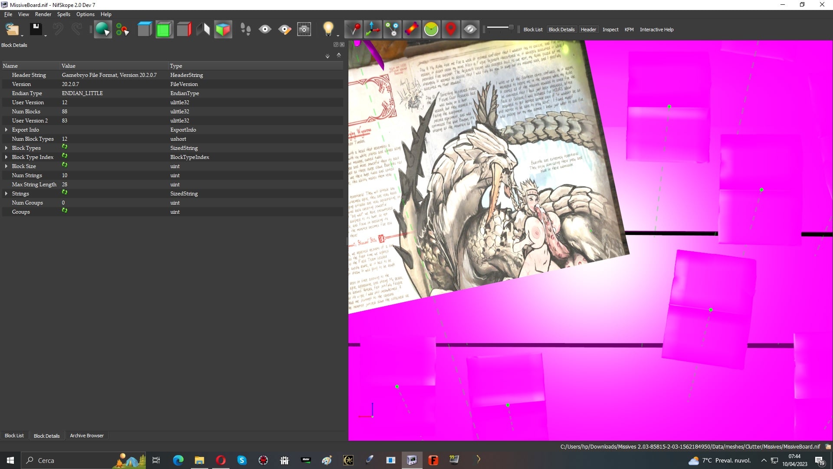Click the Type column header
The height and width of the screenshot is (469, 833).
256,66
